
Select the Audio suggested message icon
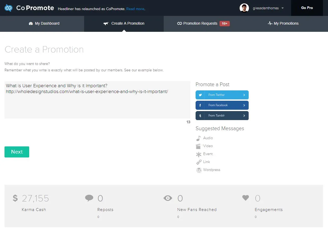click(198, 138)
